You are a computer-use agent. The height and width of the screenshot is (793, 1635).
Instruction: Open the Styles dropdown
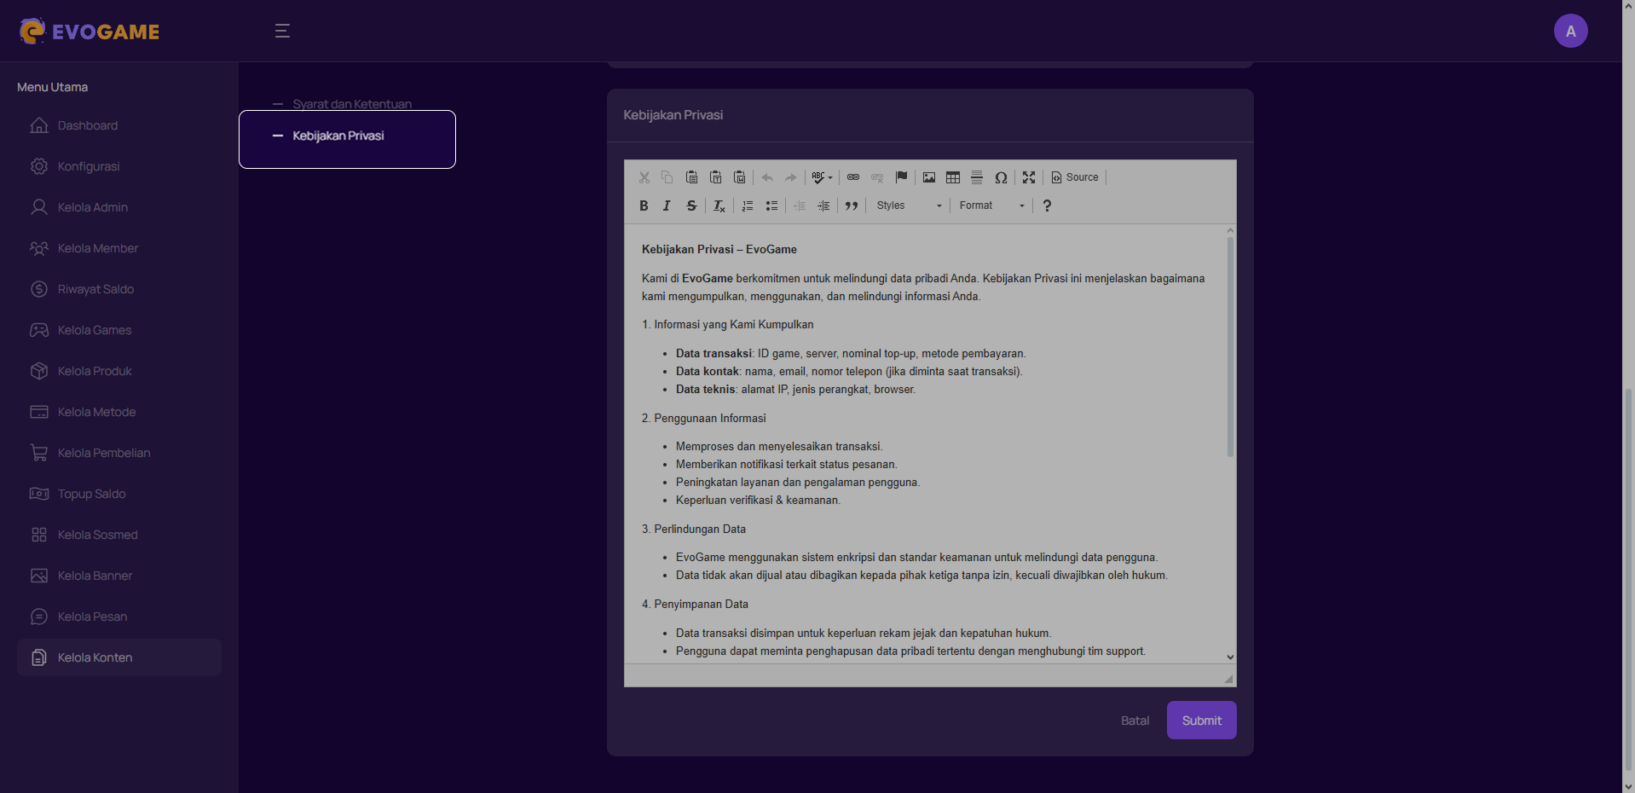pos(909,205)
